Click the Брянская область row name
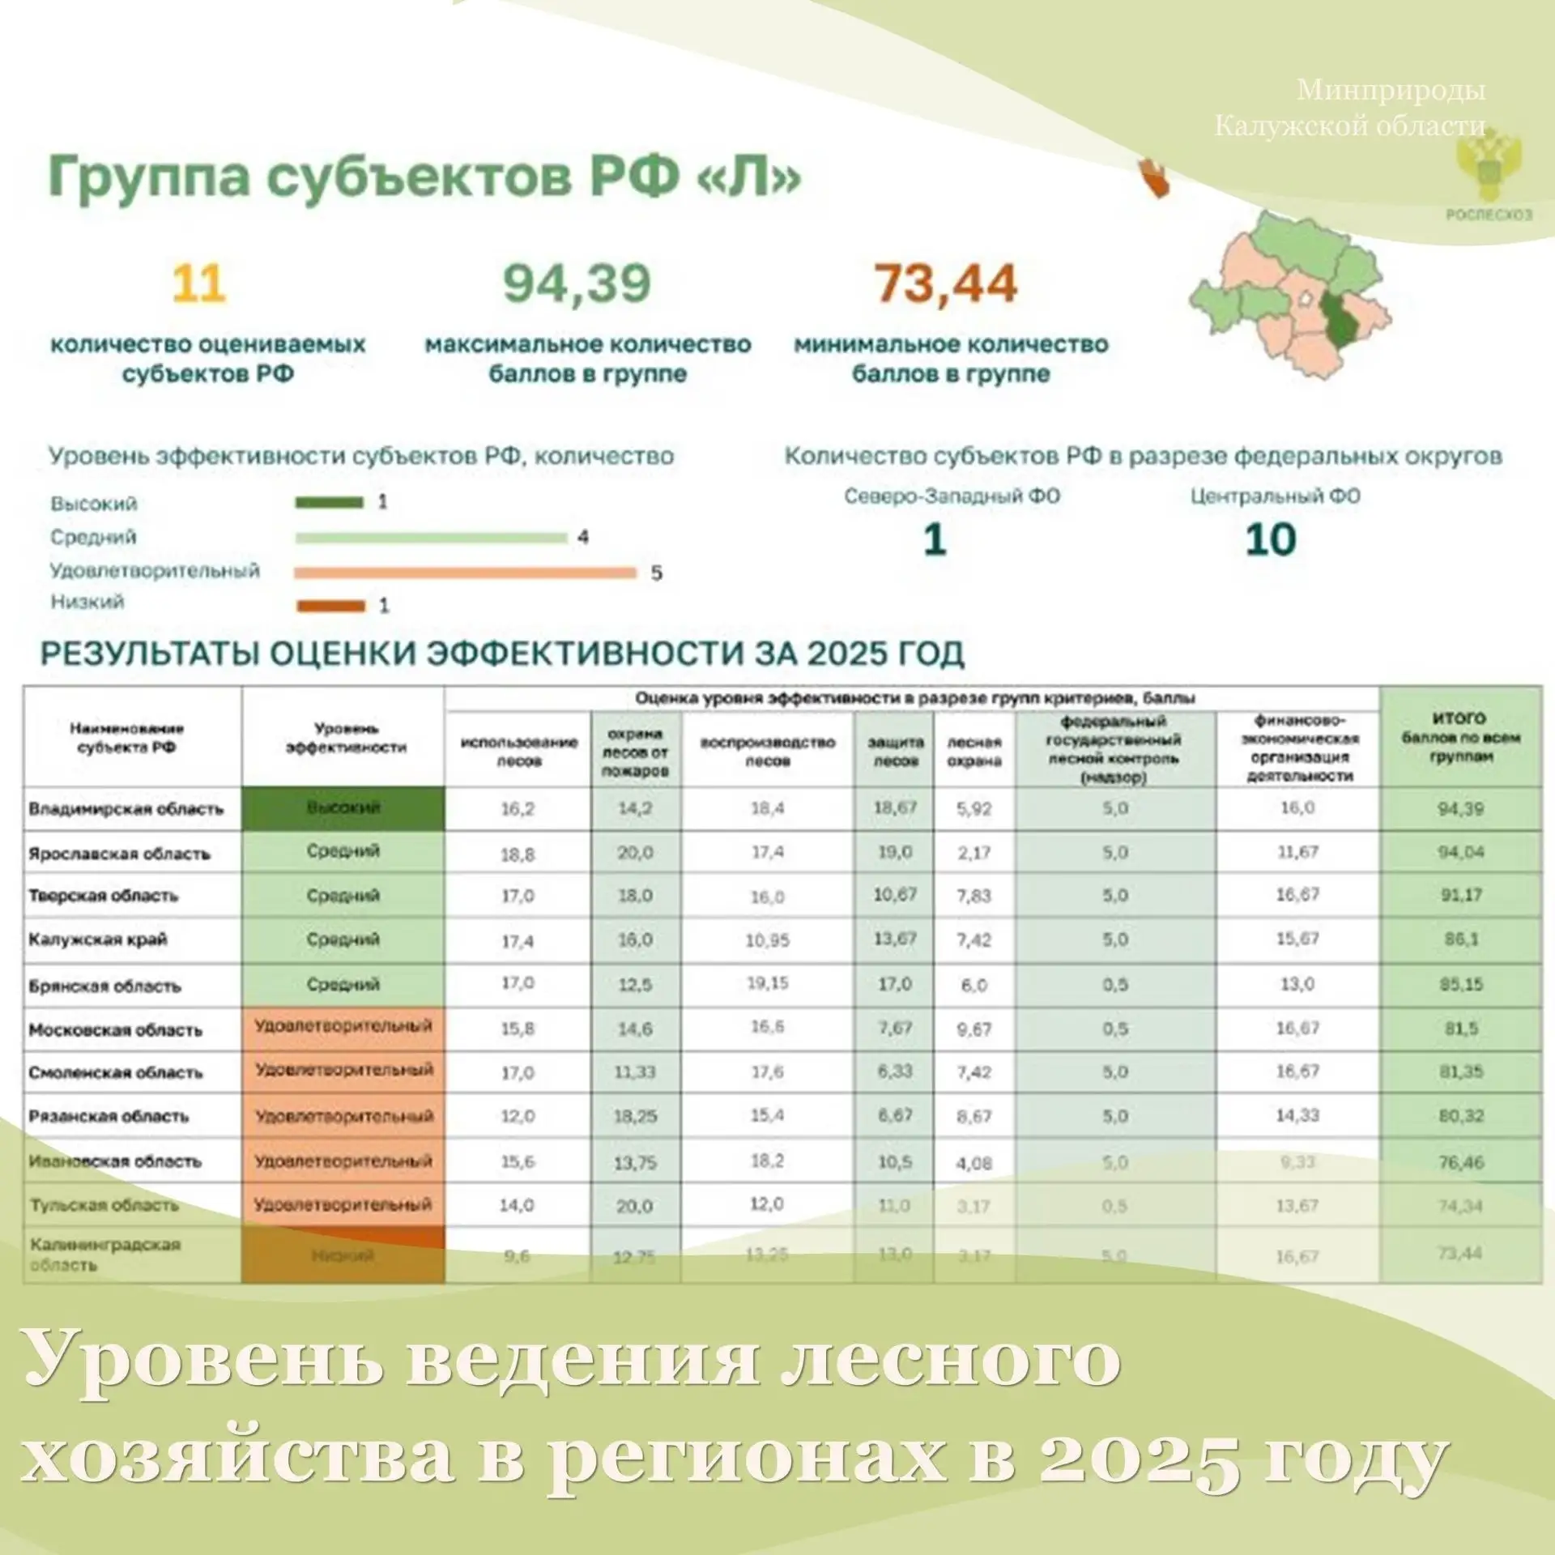1555x1555 pixels. point(104,986)
